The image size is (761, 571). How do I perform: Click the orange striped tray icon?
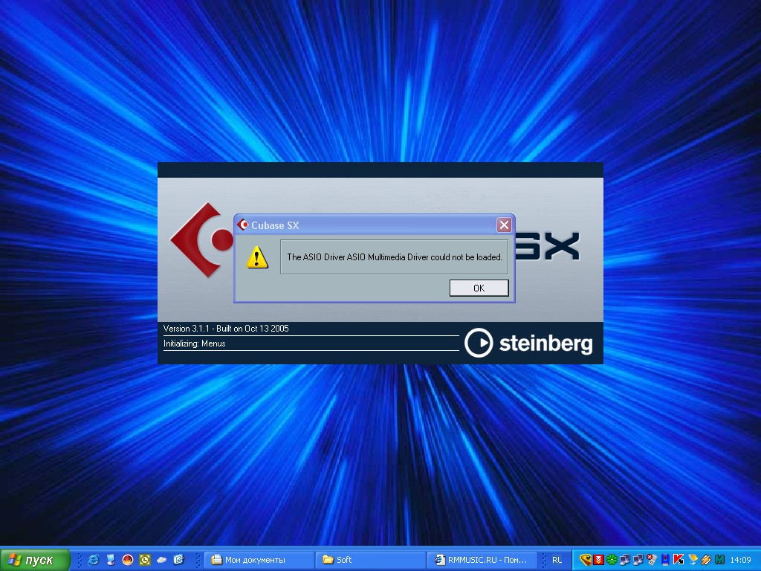click(706, 560)
